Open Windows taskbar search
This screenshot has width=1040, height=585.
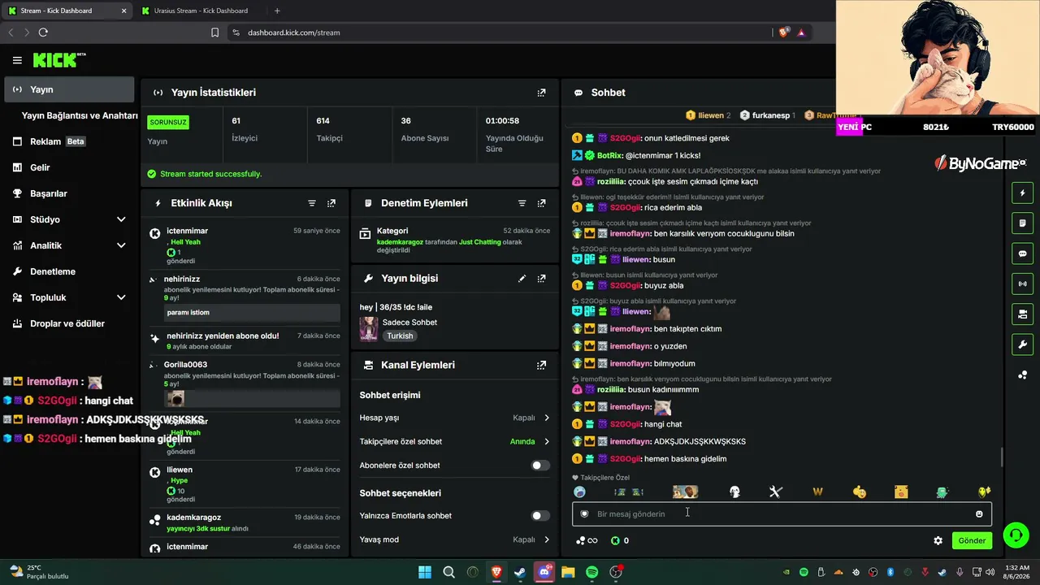(448, 572)
